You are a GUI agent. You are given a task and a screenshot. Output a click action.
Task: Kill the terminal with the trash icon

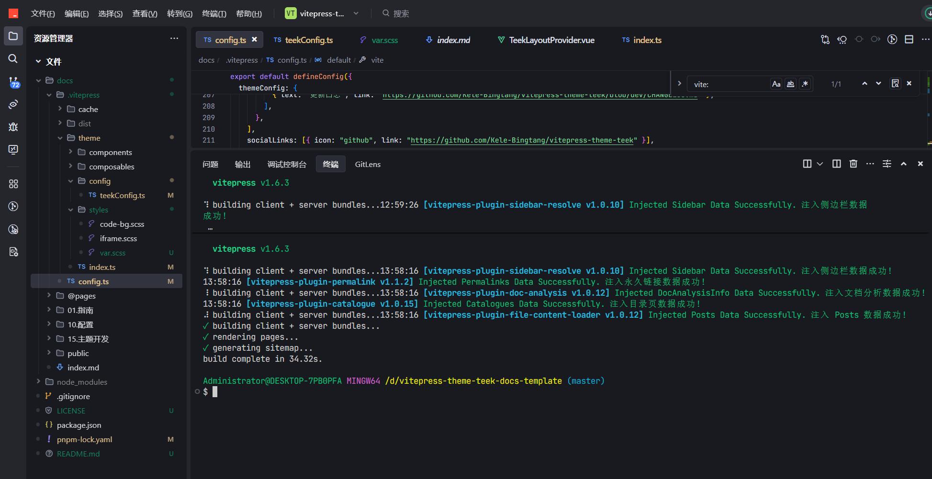coord(853,164)
